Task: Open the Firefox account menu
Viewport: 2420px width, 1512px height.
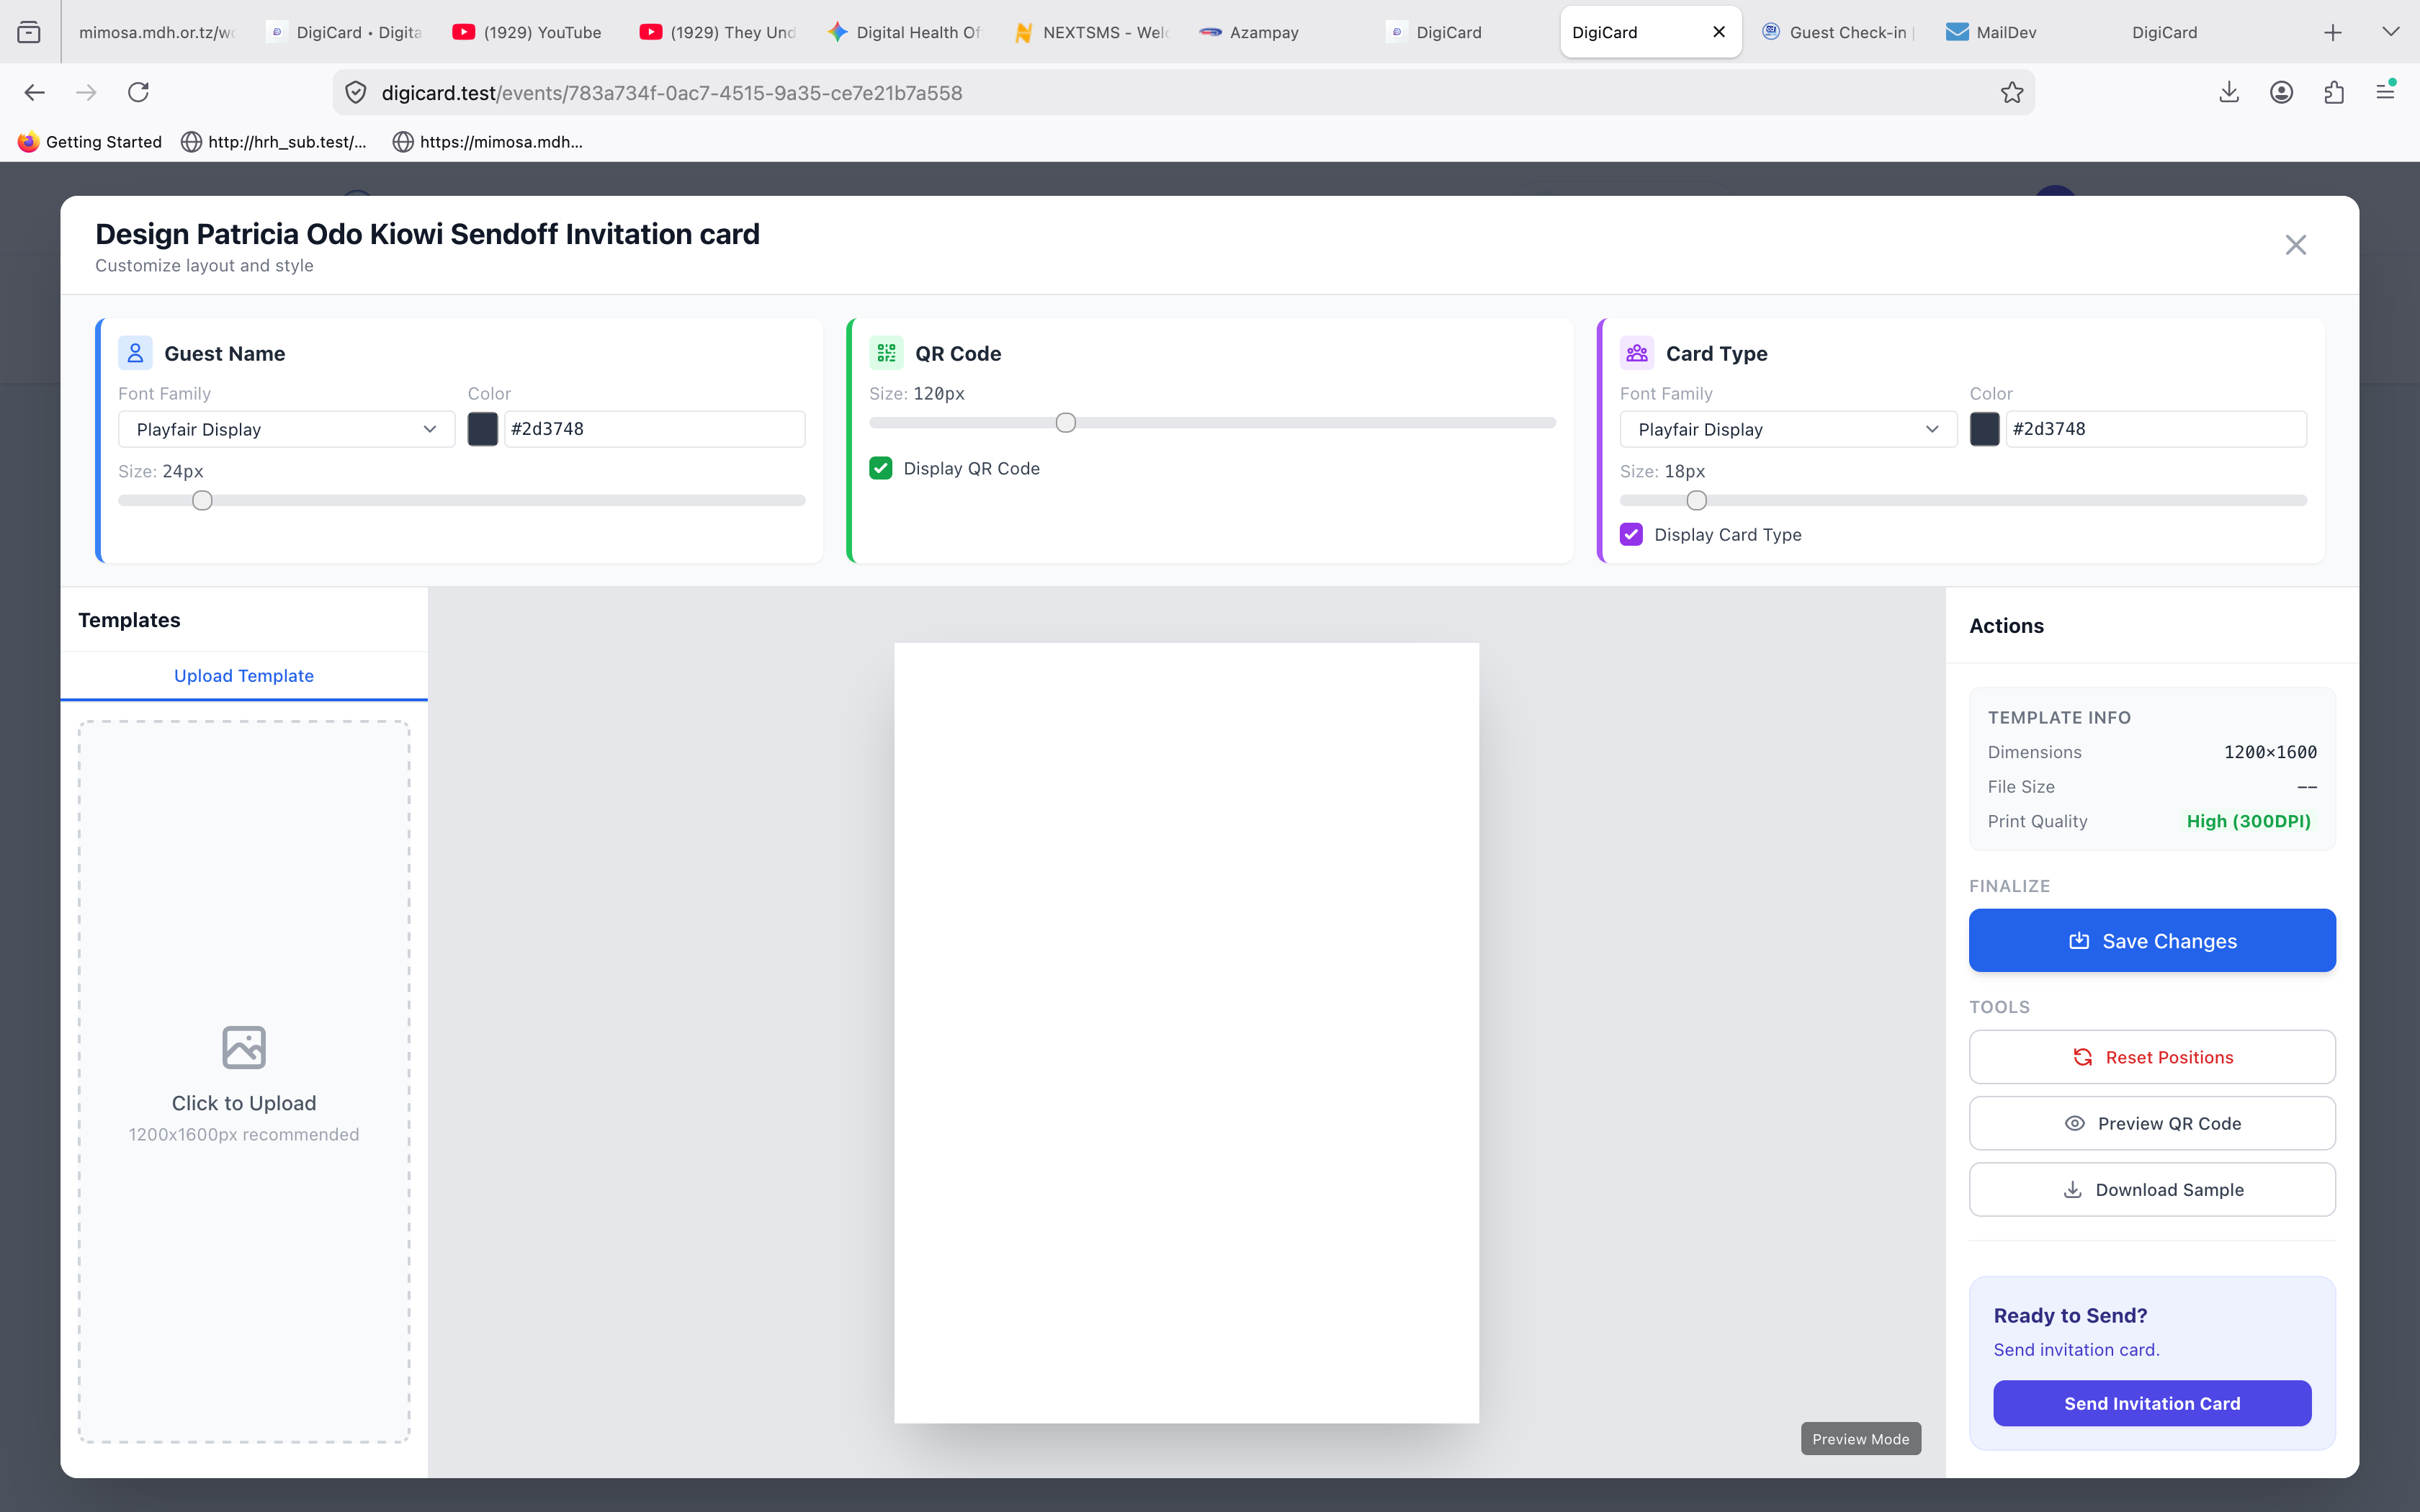Action: [2281, 93]
